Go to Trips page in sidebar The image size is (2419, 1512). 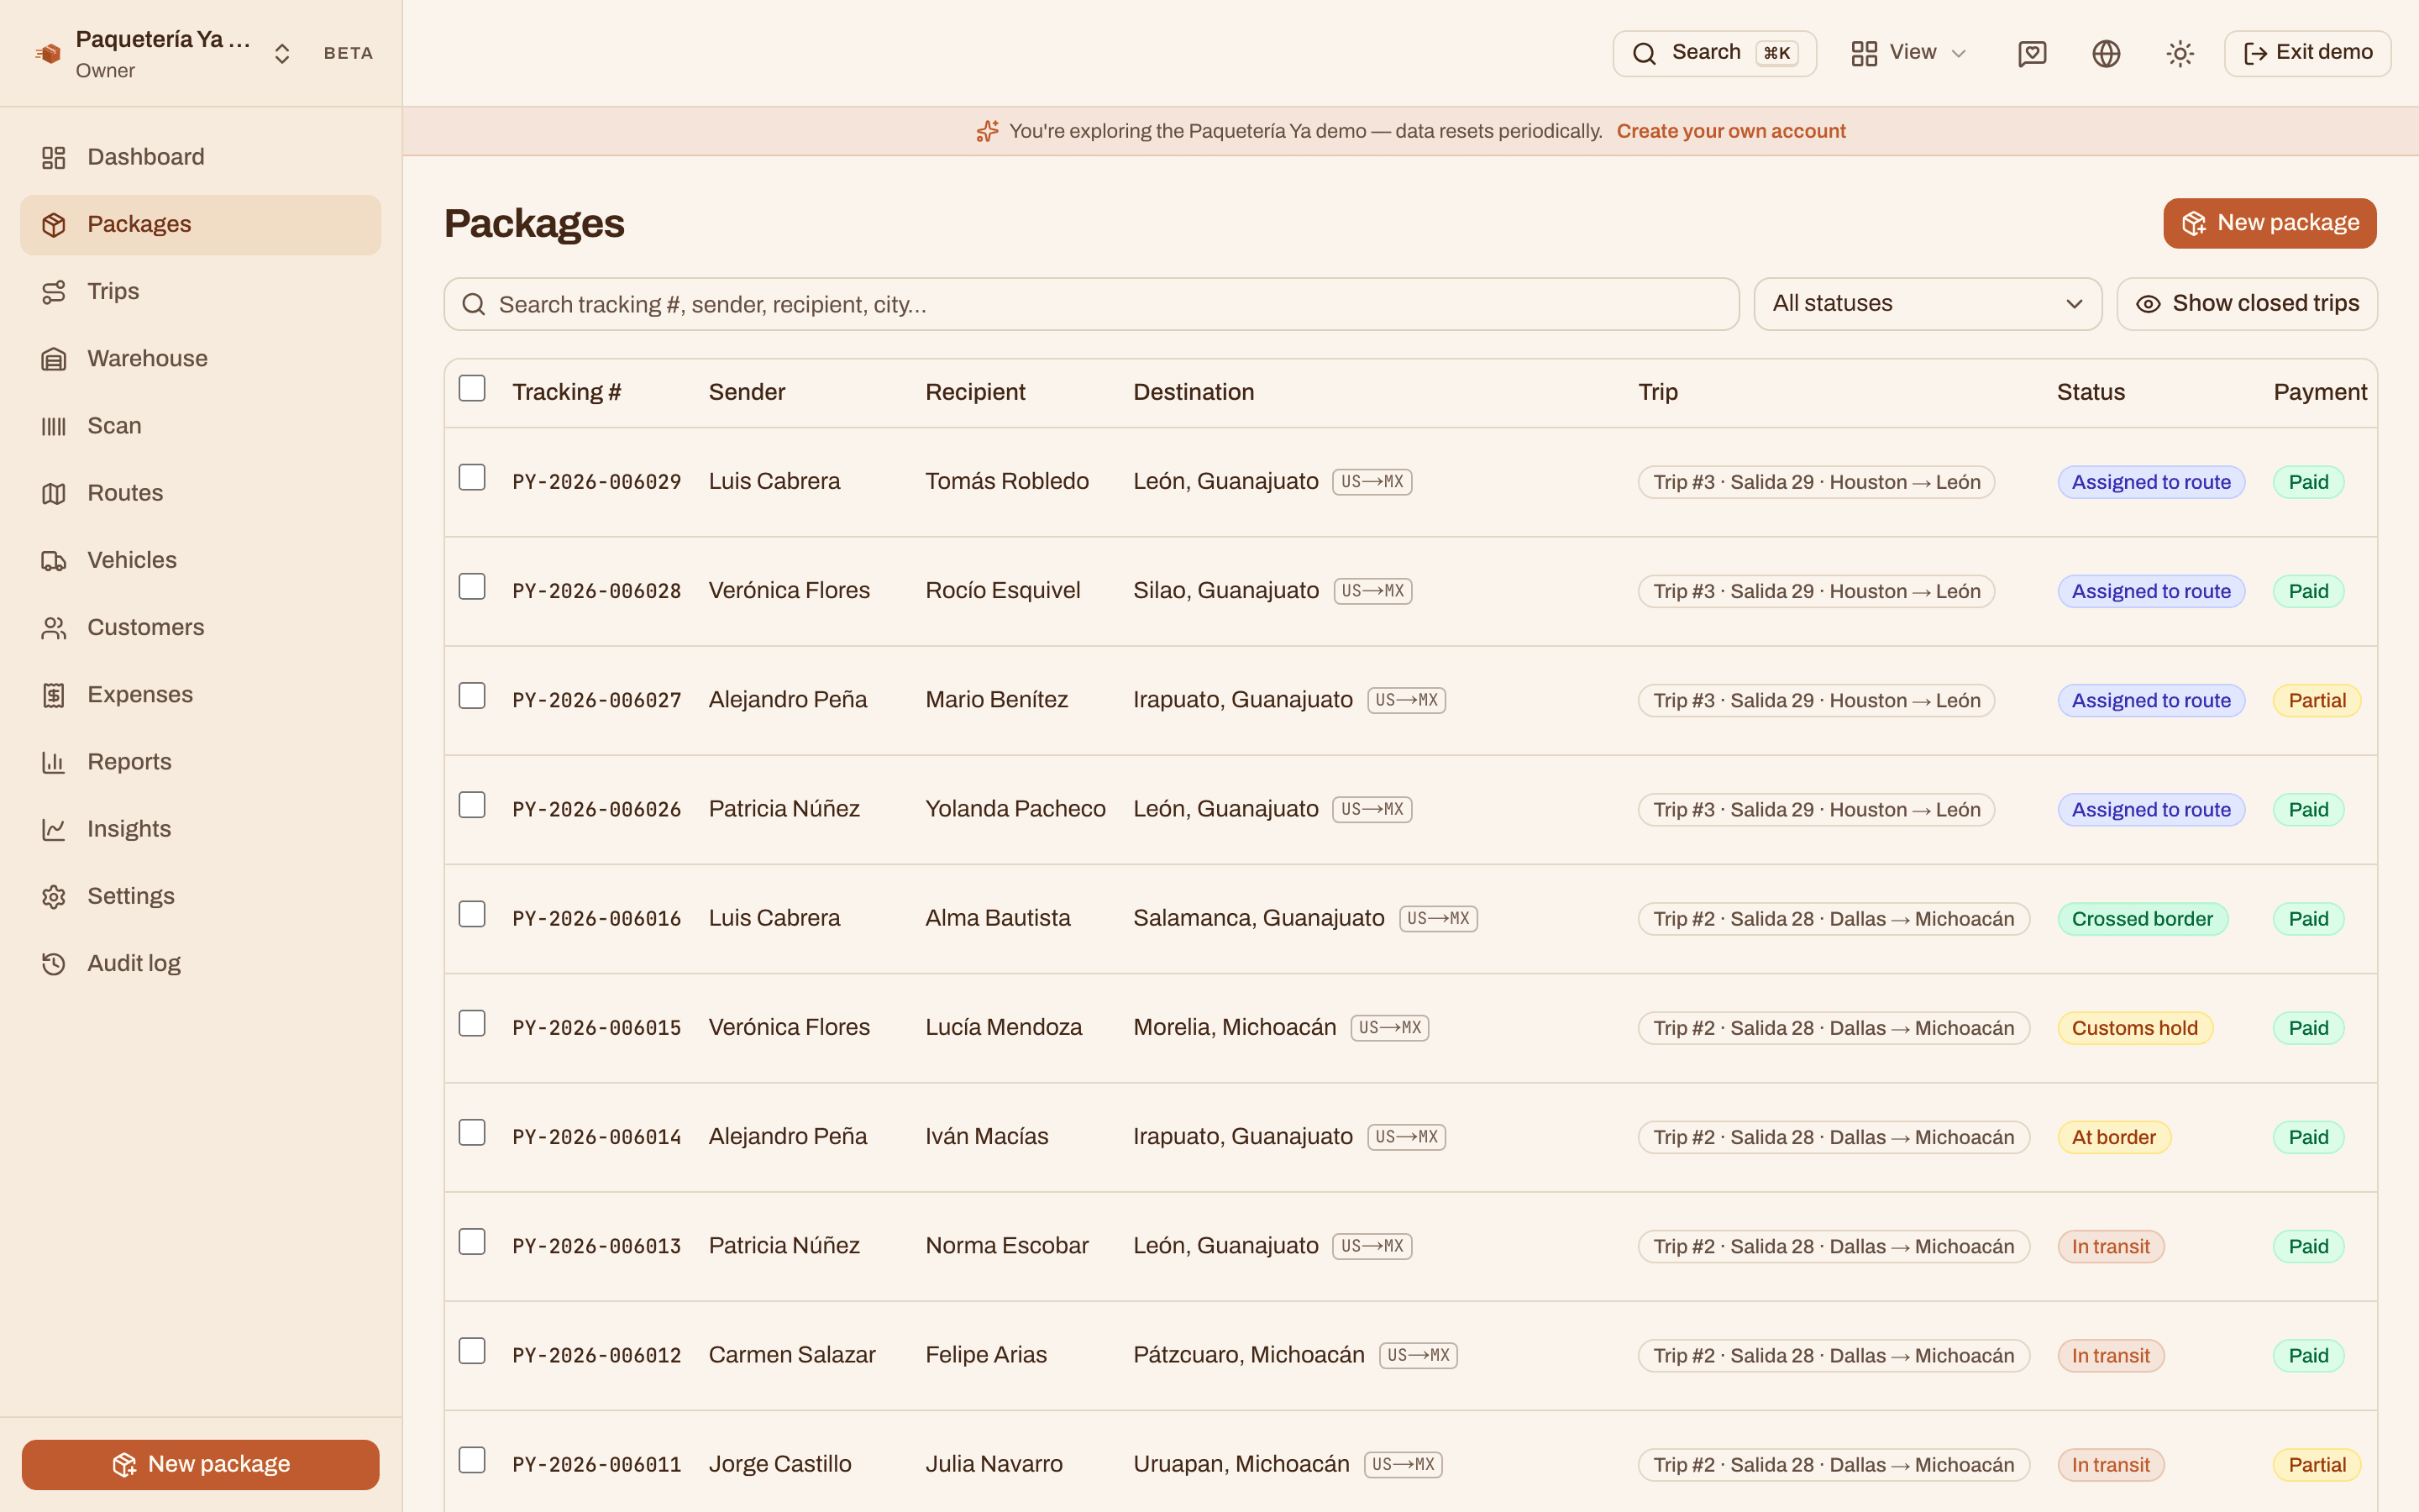(x=200, y=291)
